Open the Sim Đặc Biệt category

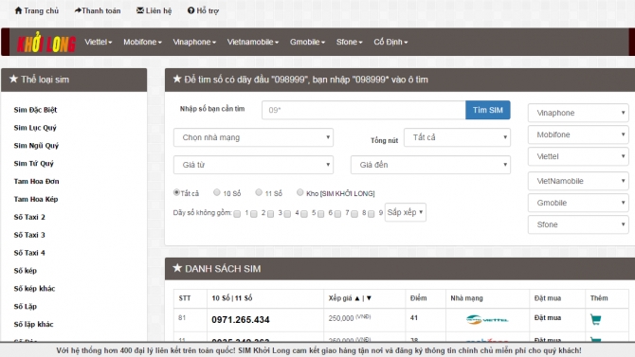point(35,110)
